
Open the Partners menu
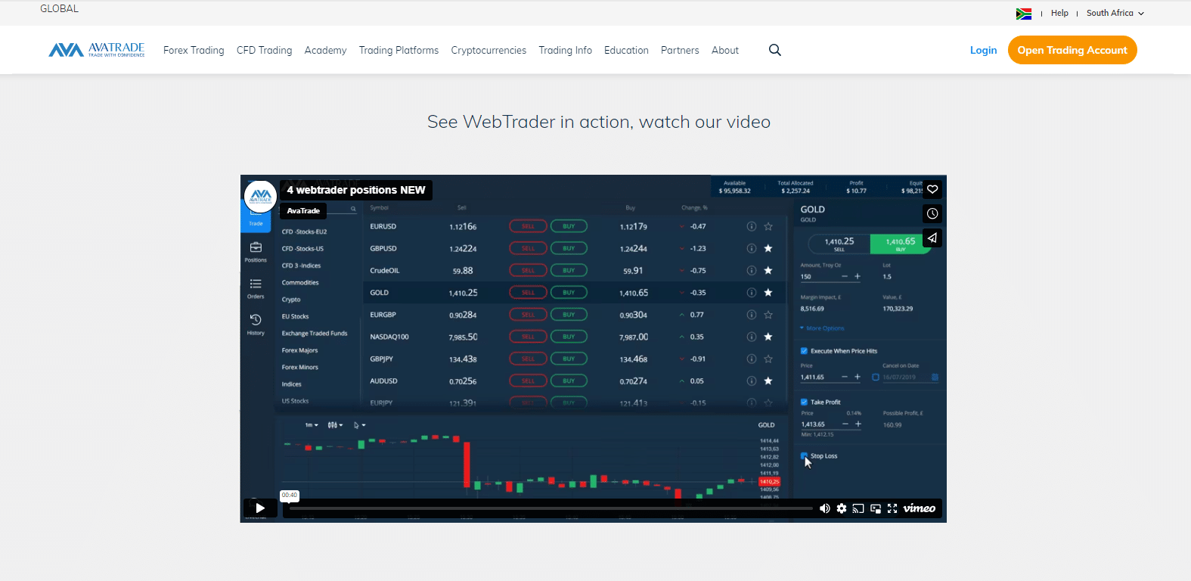click(680, 50)
